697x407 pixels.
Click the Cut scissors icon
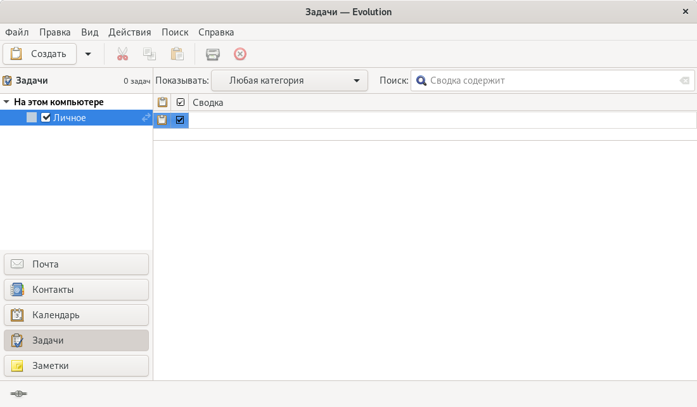[122, 54]
